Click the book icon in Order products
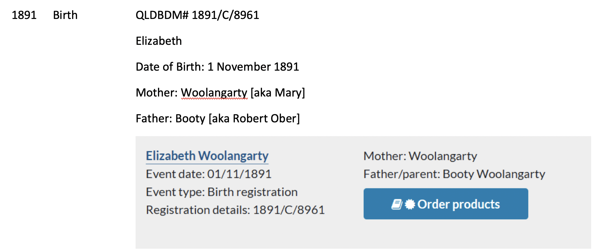This screenshot has width=594, height=251. pyautogui.click(x=397, y=204)
